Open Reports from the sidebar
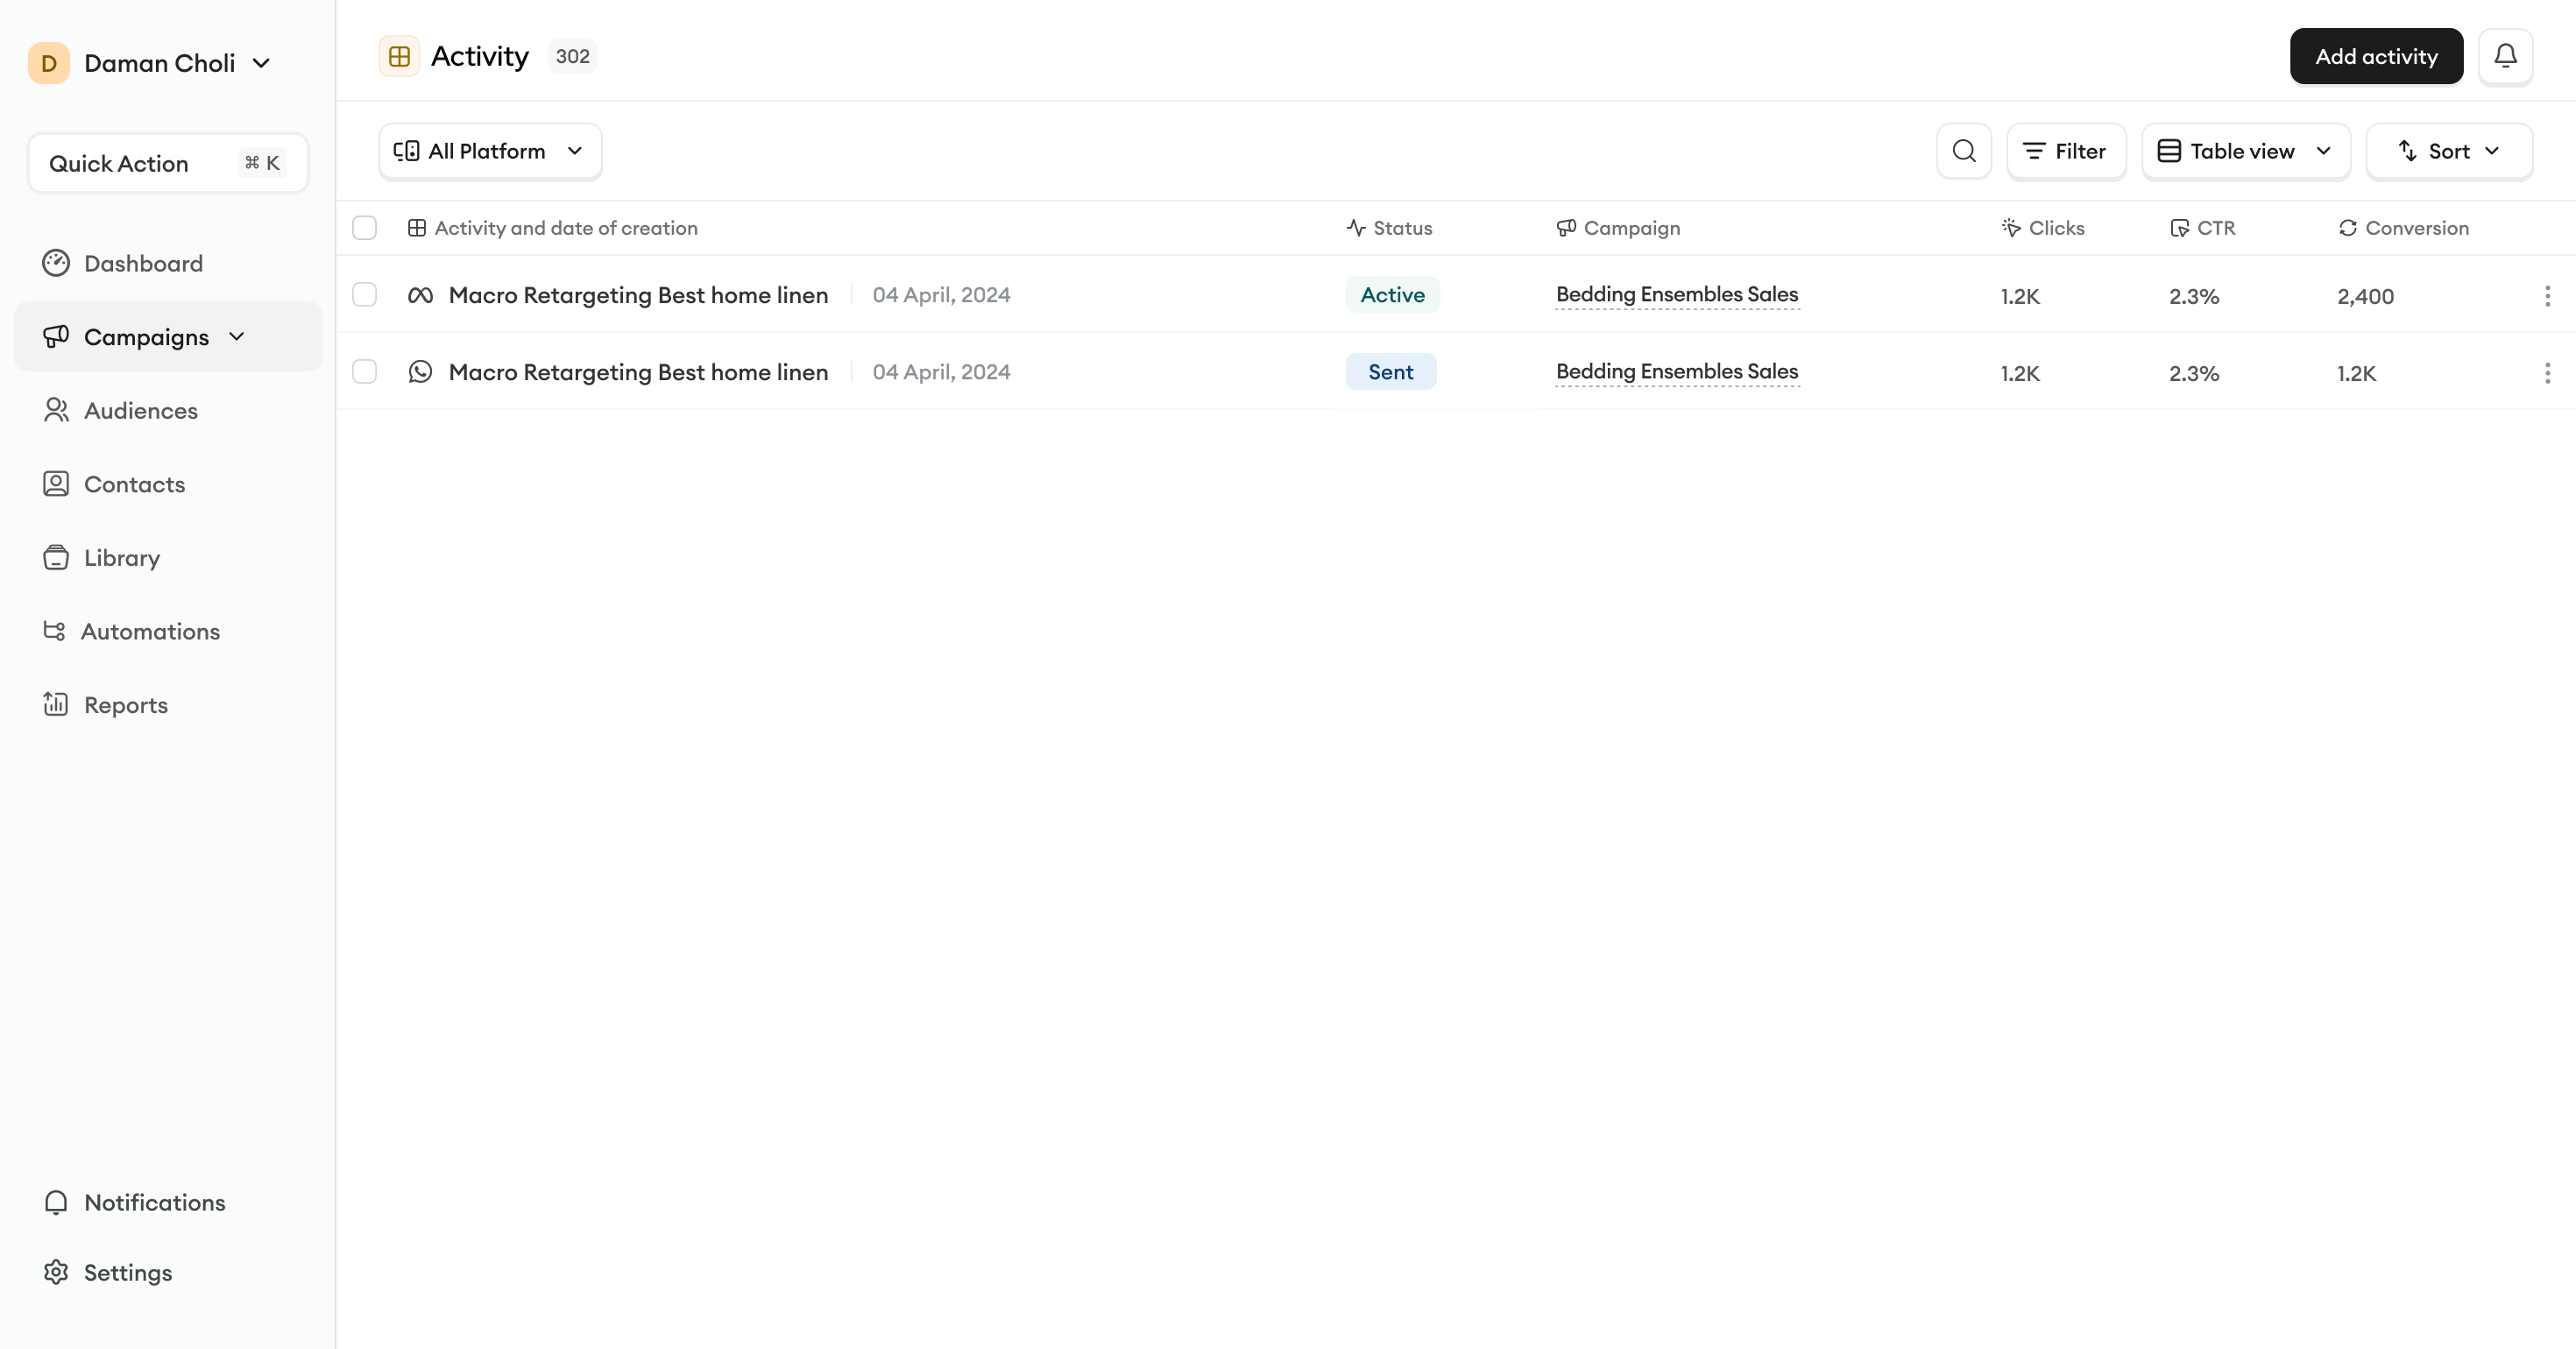This screenshot has height=1349, width=2576. [x=126, y=704]
